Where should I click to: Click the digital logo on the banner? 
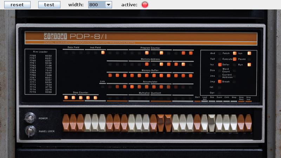point(55,36)
